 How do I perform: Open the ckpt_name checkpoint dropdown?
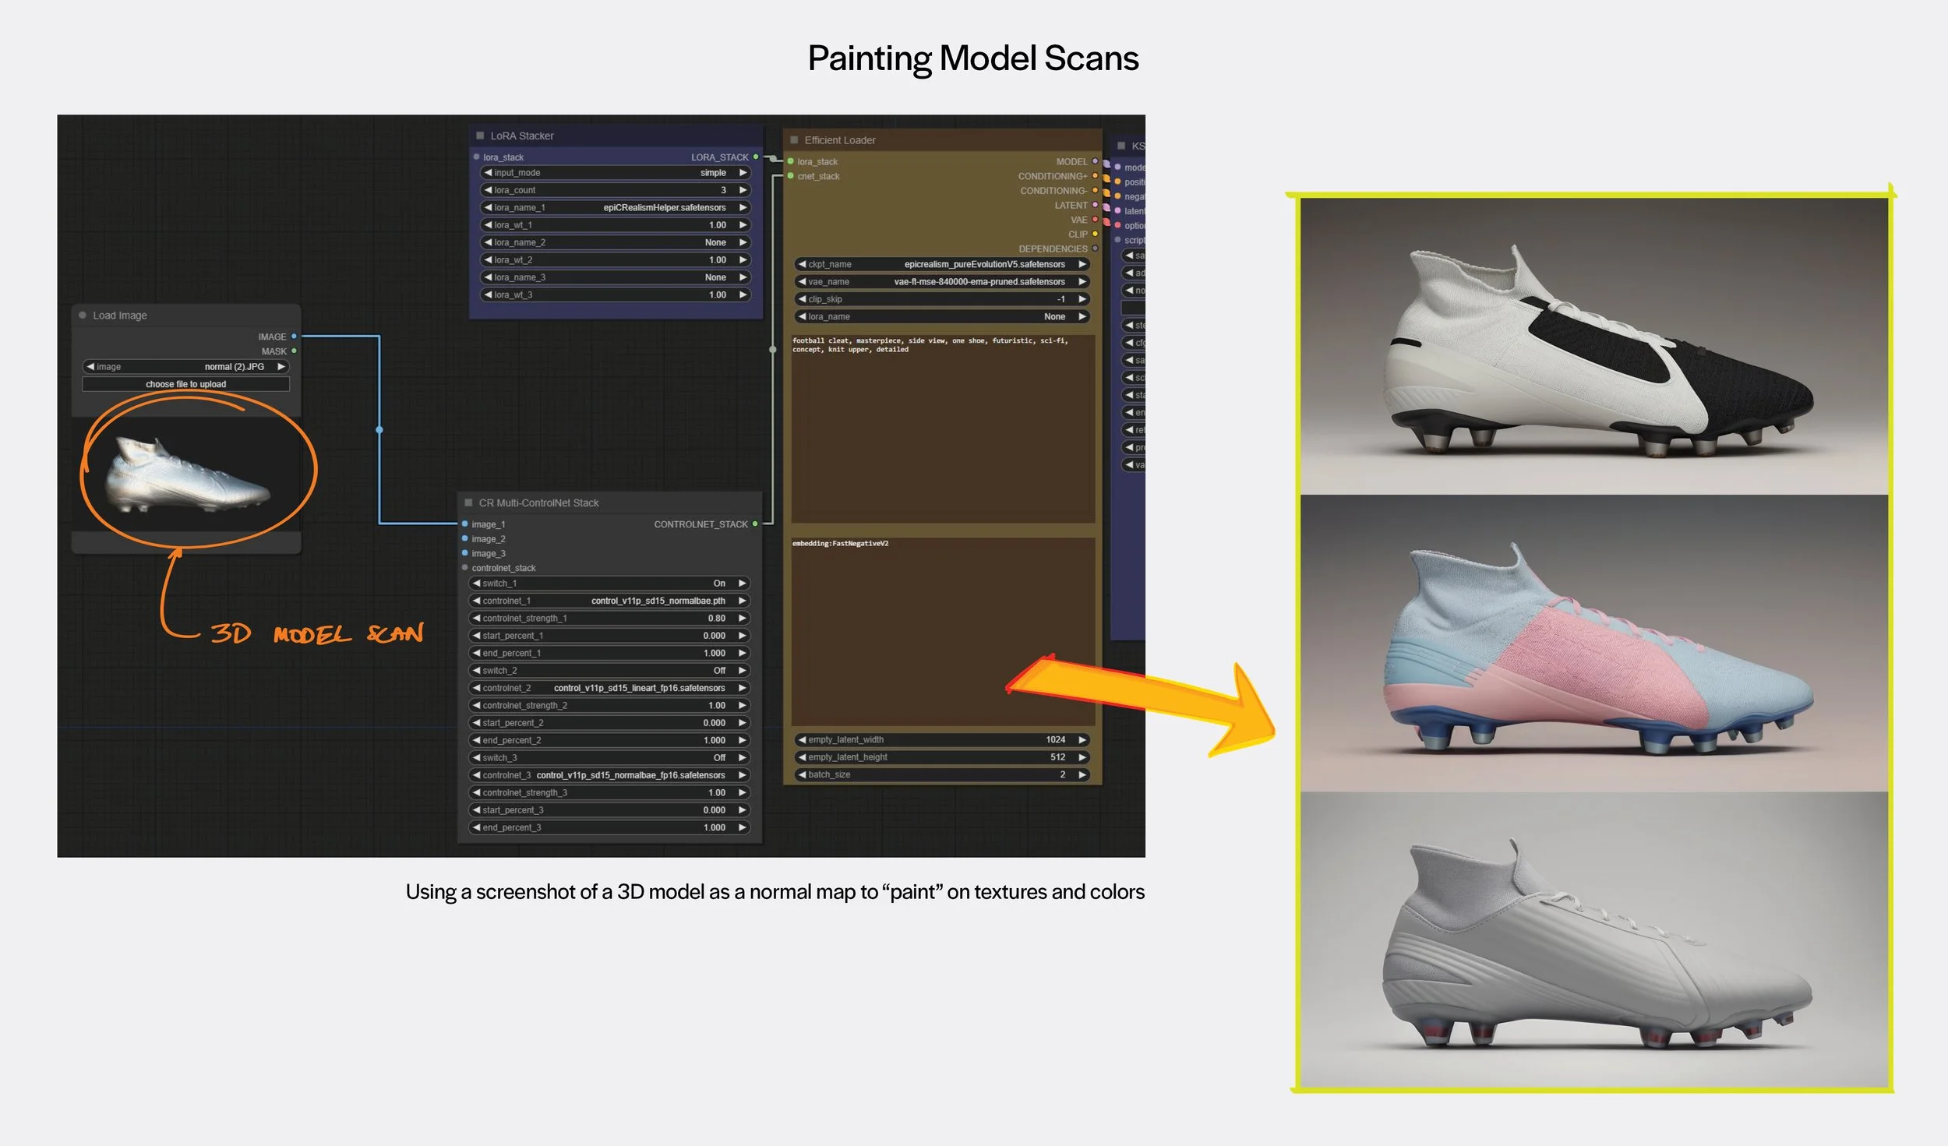coord(942,265)
